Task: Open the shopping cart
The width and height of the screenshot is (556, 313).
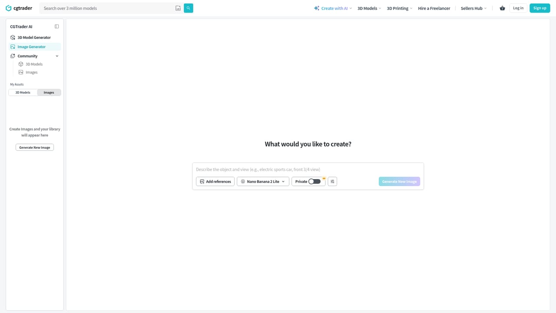Action: point(502,8)
